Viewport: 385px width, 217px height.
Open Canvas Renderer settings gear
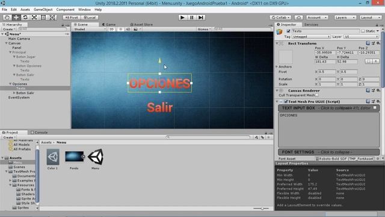coord(378,90)
